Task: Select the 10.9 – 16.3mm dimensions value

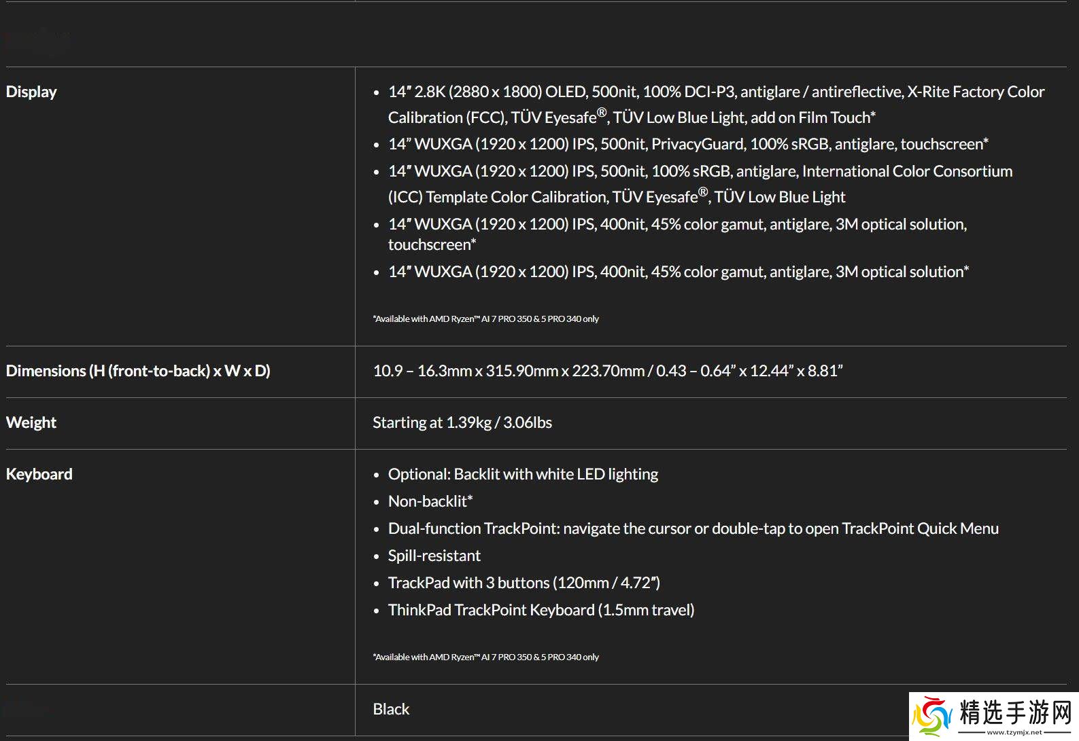Action: click(607, 371)
